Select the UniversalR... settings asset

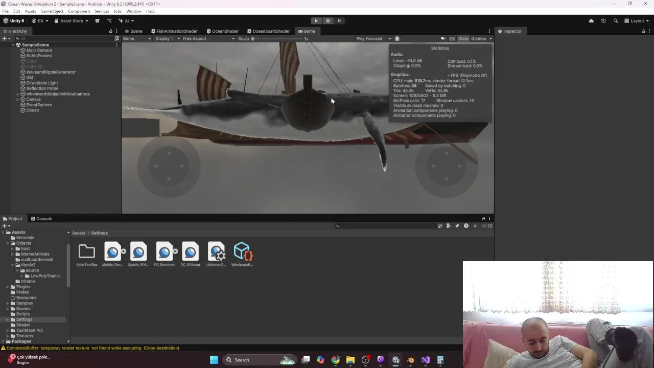pos(216,255)
